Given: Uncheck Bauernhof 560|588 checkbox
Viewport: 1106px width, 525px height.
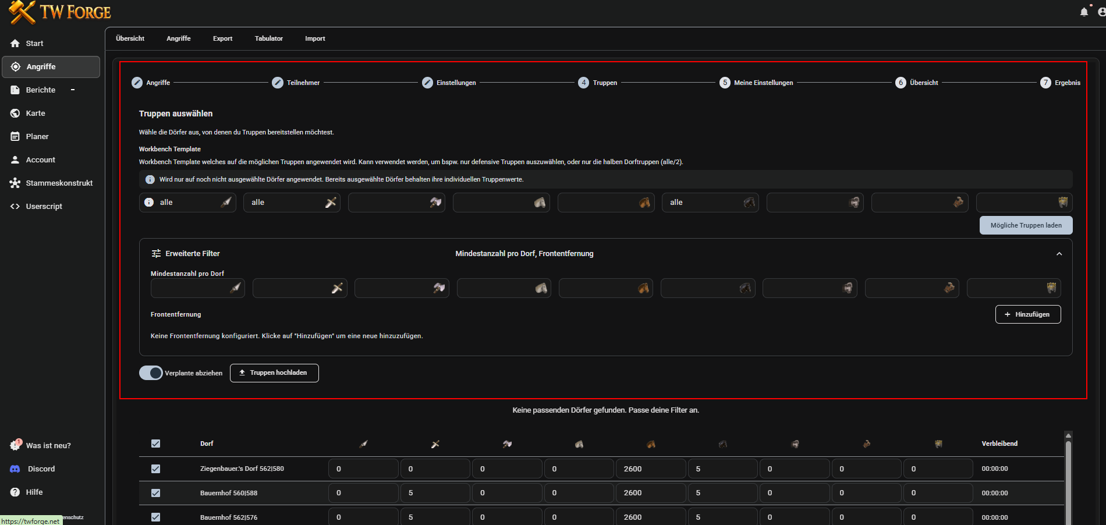Looking at the screenshot, I should point(155,493).
